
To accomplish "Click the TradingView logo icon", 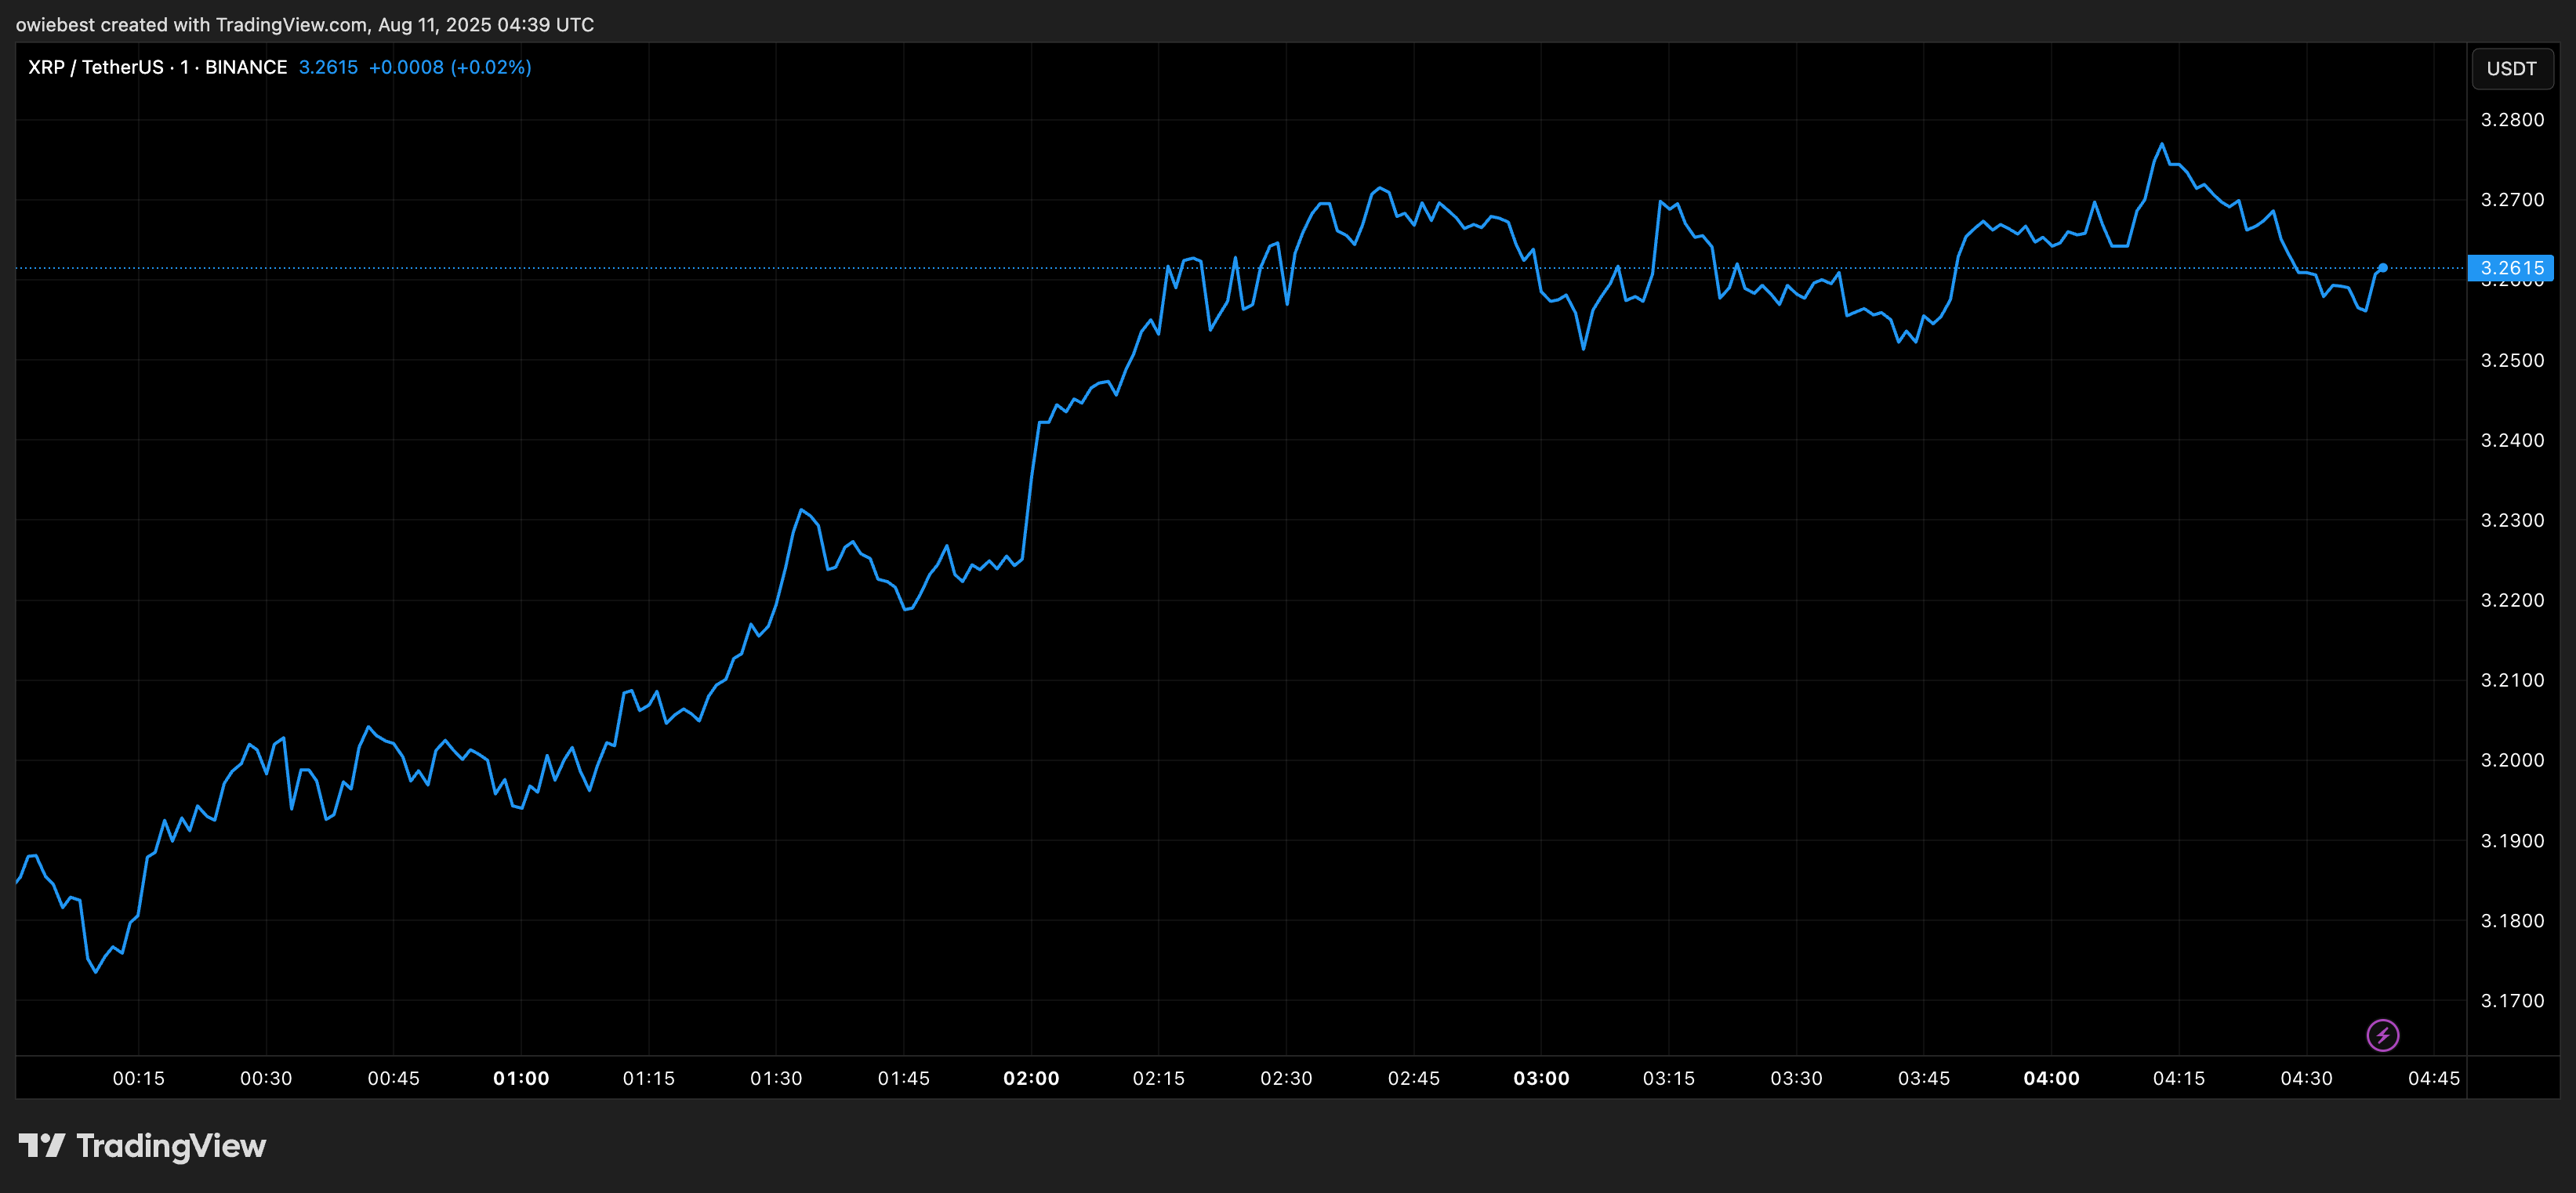I will (x=42, y=1145).
